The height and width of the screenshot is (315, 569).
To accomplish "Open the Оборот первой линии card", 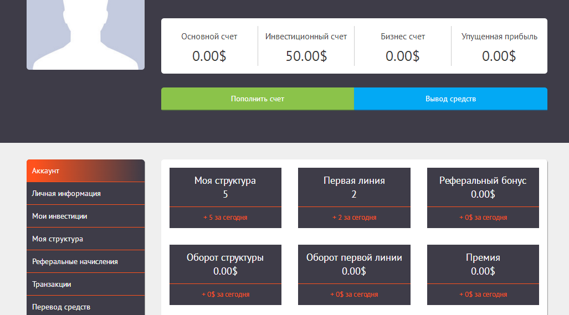I will (x=354, y=274).
